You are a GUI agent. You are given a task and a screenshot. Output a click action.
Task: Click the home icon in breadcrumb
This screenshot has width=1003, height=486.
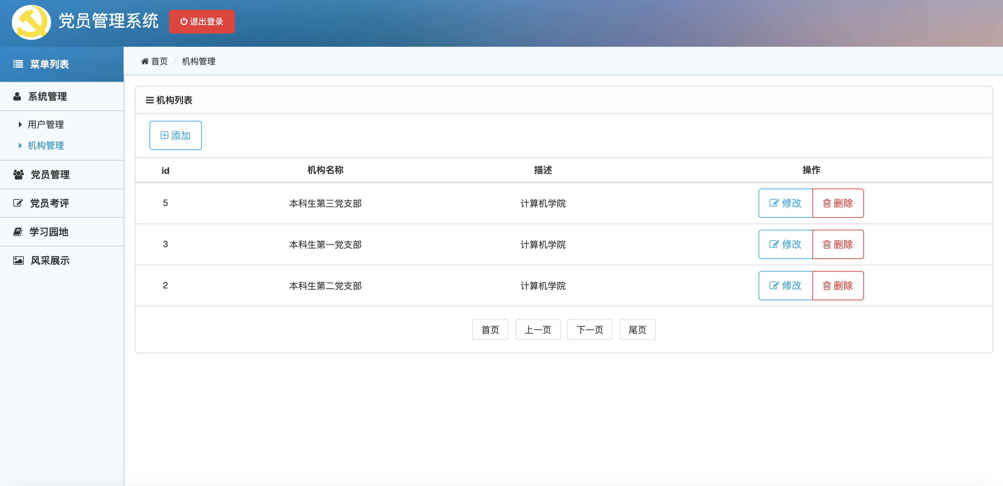point(145,61)
